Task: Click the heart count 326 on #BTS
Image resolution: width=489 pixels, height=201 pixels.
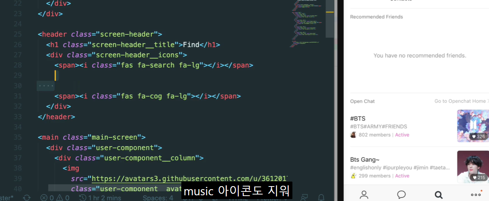Action: tap(478, 137)
